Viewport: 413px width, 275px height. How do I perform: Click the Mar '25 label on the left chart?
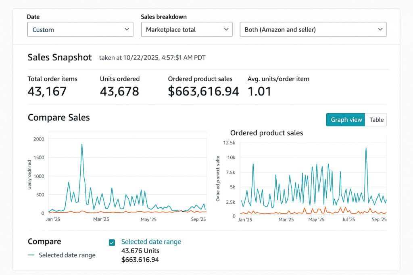point(101,219)
